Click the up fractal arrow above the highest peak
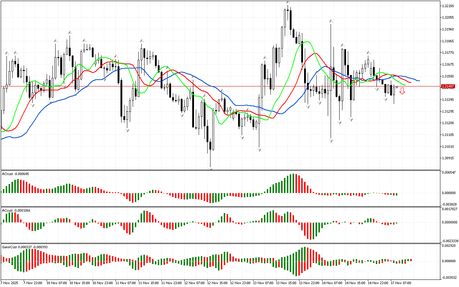The image size is (459, 287). 288,3
